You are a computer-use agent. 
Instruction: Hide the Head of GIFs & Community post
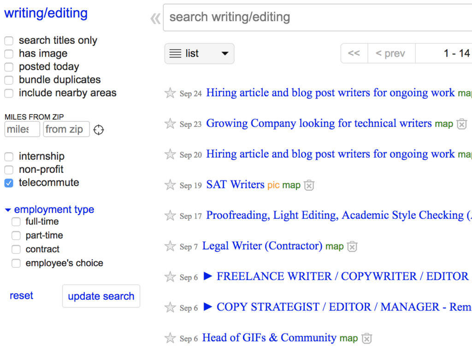(366, 338)
